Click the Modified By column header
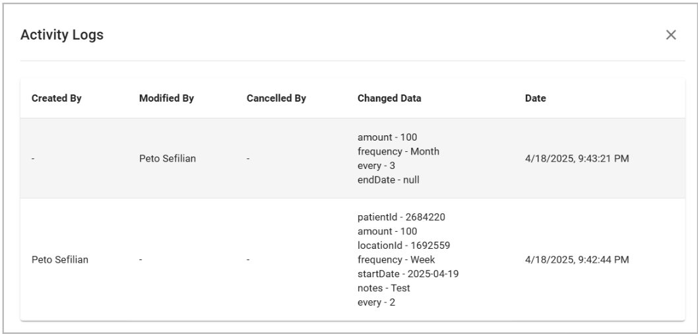The height and width of the screenshot is (334, 698). [x=166, y=98]
